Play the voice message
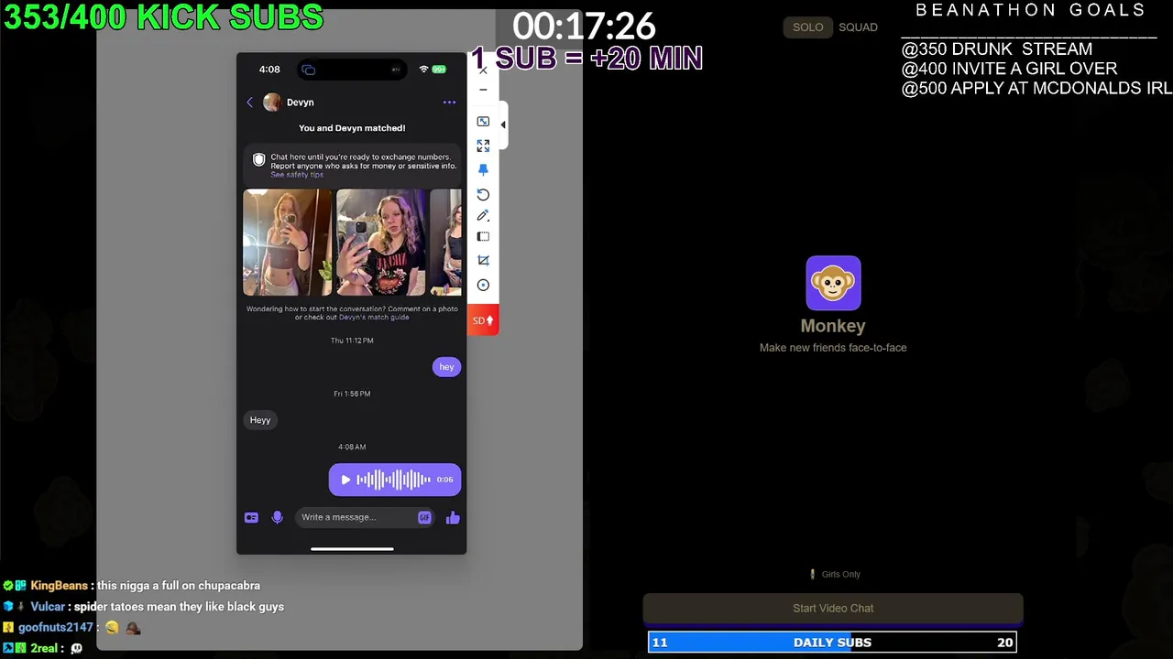This screenshot has width=1173, height=659. (345, 480)
